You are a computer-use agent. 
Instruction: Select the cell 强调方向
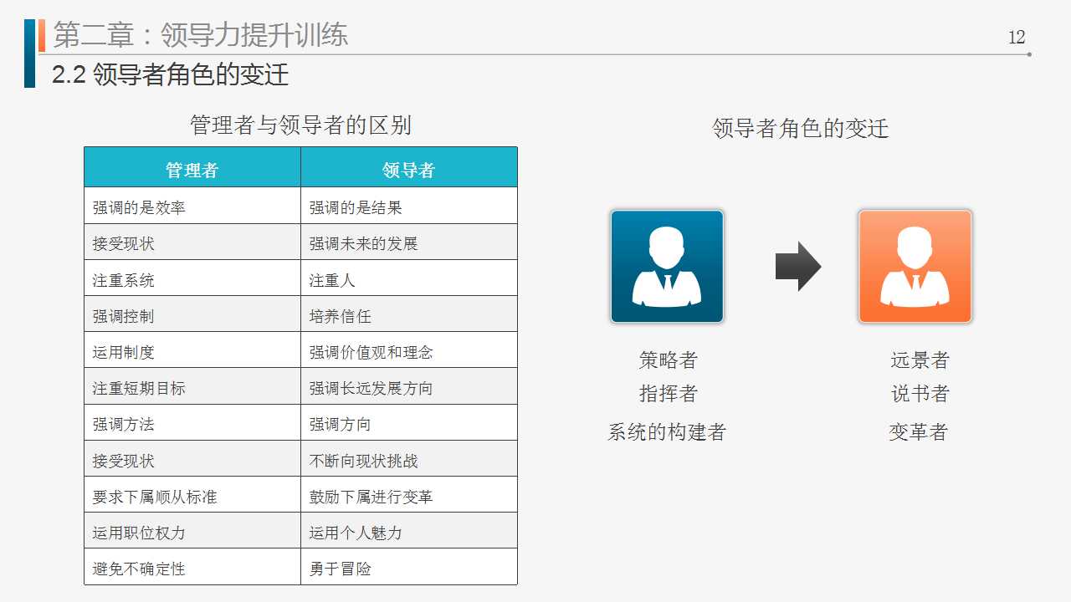(x=409, y=422)
